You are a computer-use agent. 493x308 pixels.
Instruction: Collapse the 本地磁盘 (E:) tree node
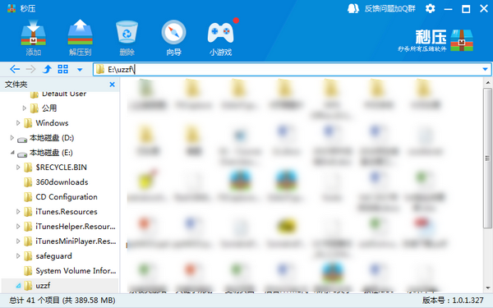click(12, 153)
